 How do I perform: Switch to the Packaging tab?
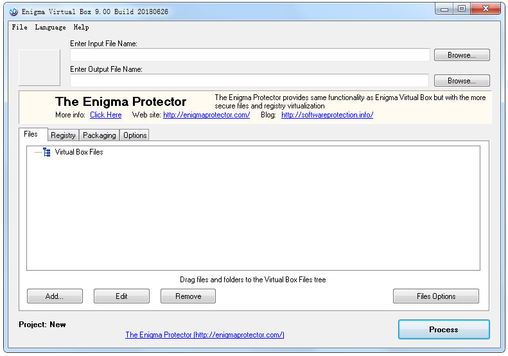pos(99,135)
